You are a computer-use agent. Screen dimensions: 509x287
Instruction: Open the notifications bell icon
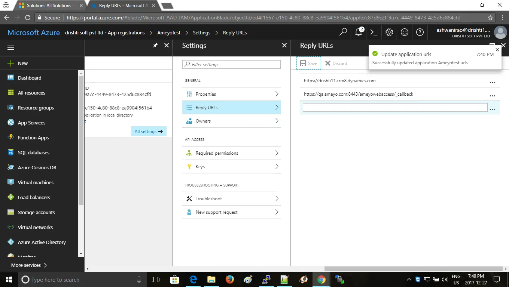click(x=359, y=32)
